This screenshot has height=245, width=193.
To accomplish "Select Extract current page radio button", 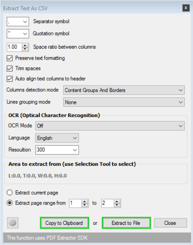I will coord(10,192).
